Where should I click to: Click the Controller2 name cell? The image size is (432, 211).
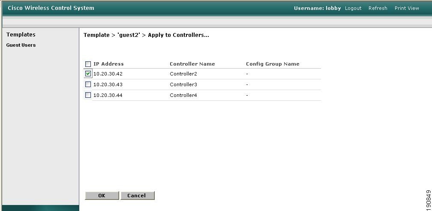(x=183, y=74)
